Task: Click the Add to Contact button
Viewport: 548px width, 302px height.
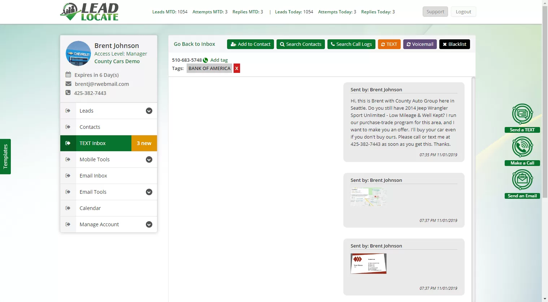Action: (x=251, y=44)
